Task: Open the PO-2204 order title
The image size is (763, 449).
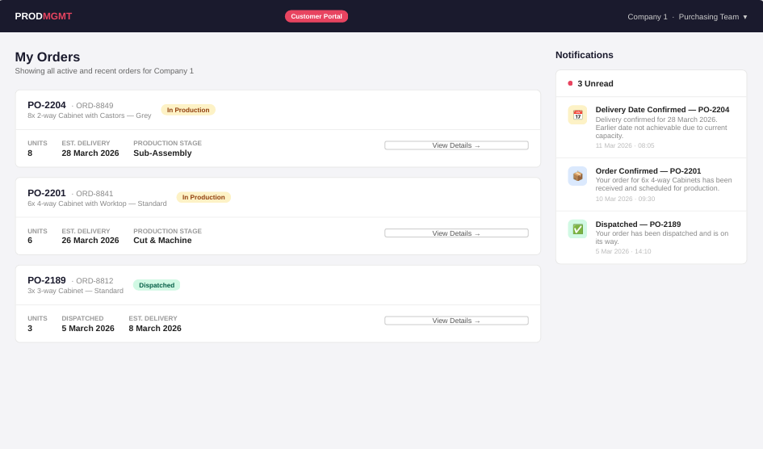Action: [47, 105]
